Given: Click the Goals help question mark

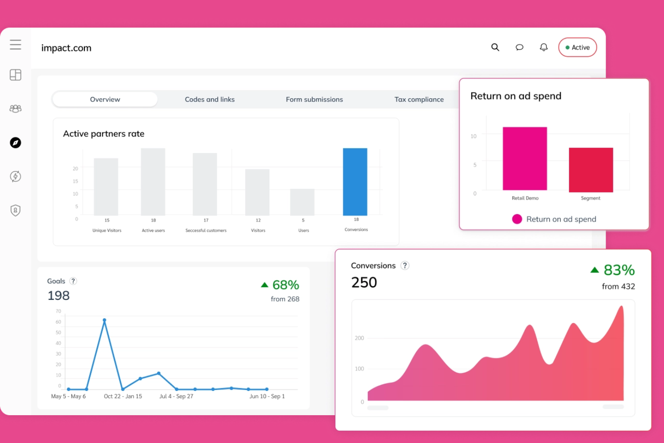Looking at the screenshot, I should [73, 281].
